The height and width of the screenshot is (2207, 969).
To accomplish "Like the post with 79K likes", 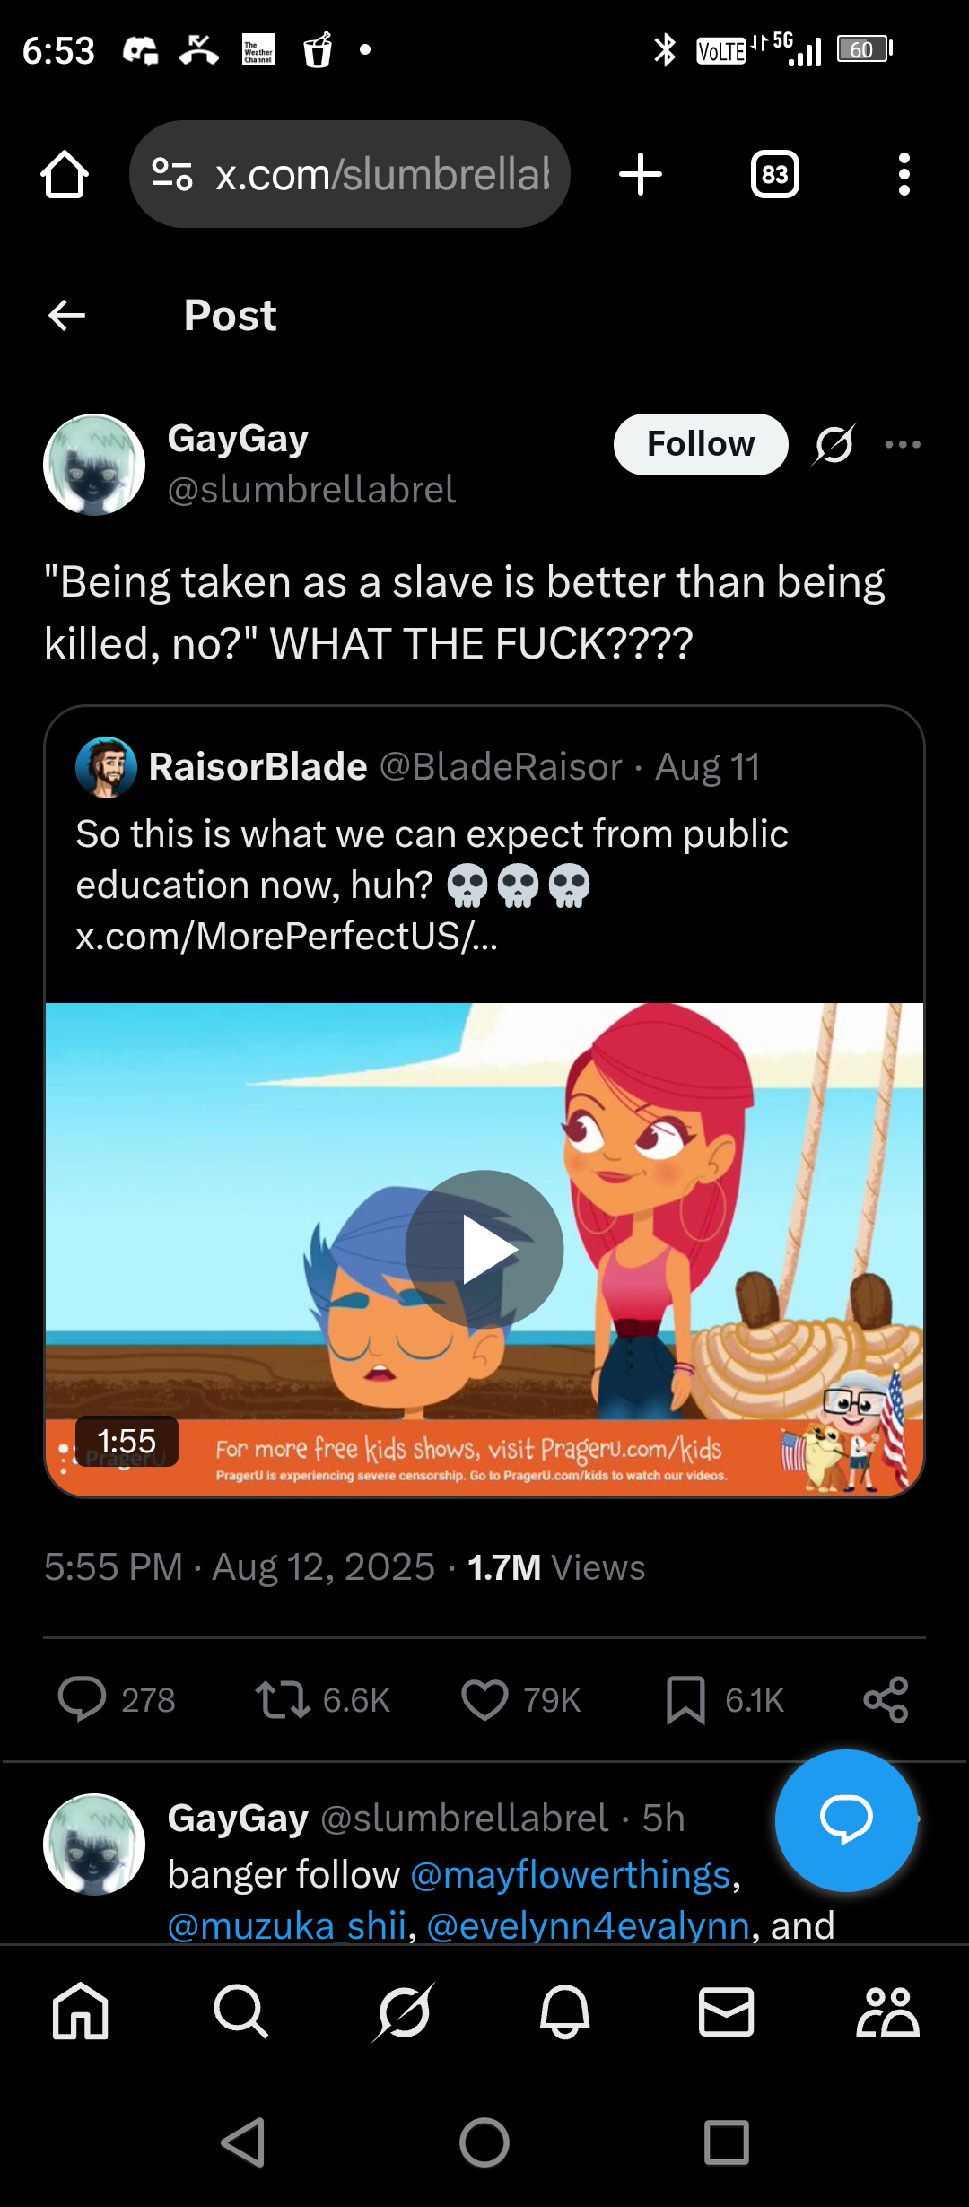I will [x=484, y=1699].
